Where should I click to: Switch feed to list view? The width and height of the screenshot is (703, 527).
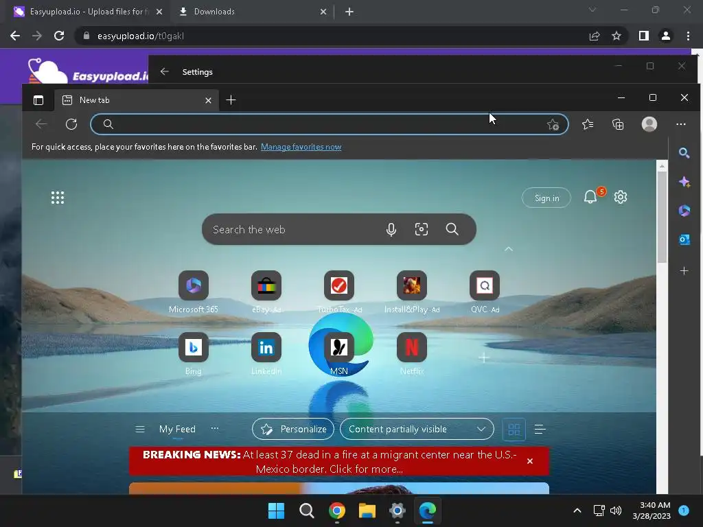540,430
